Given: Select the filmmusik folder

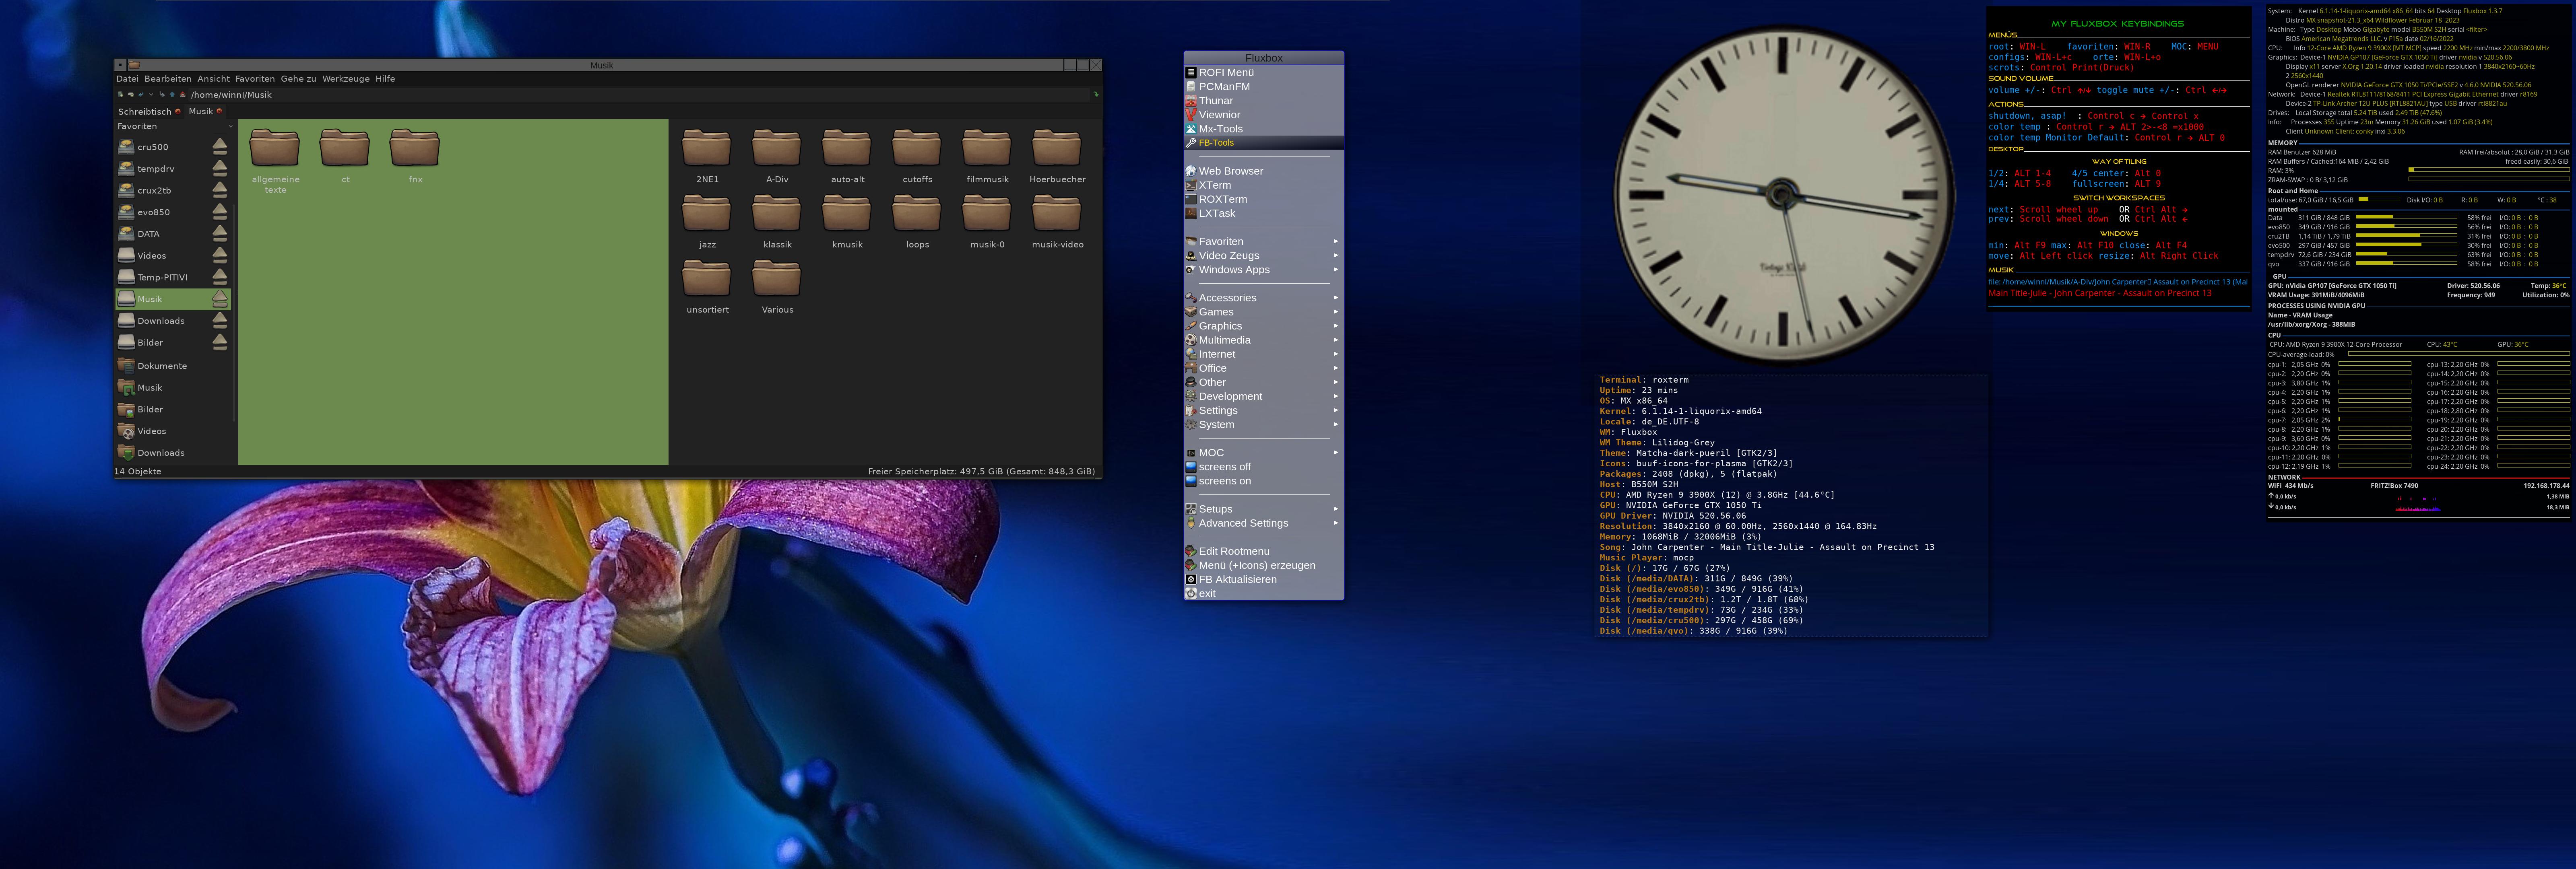Looking at the screenshot, I should click(x=987, y=157).
